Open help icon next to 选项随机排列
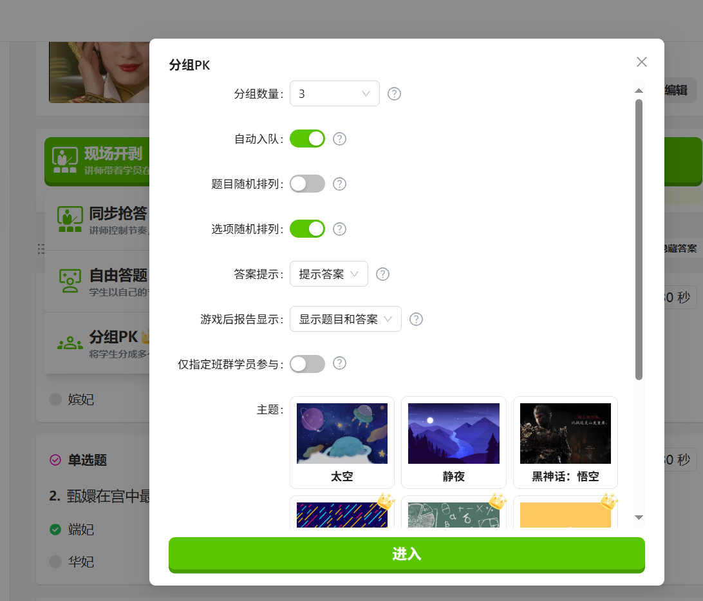This screenshot has height=601, width=703. (x=339, y=229)
